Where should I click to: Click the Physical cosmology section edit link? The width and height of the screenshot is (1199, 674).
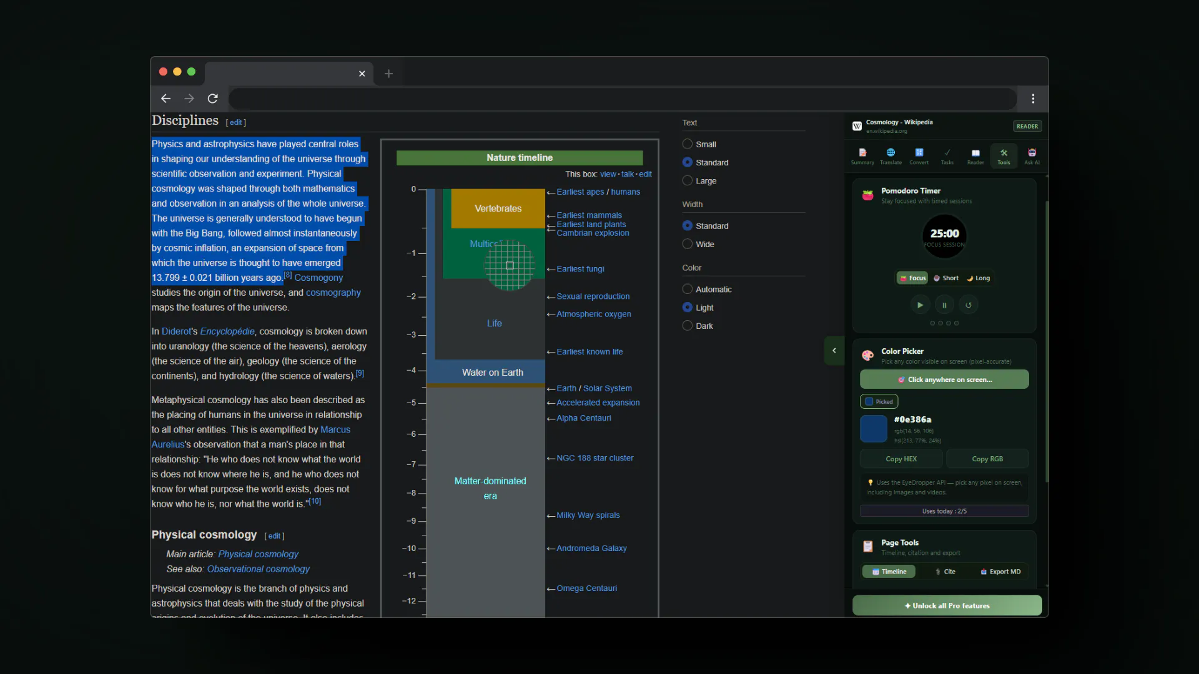click(x=274, y=536)
